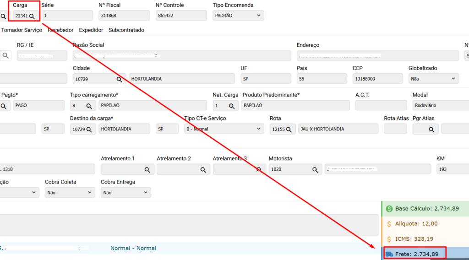The image size is (469, 260).
Task: Open the Cobra Entrega dropdown
Action: pyautogui.click(x=125, y=193)
